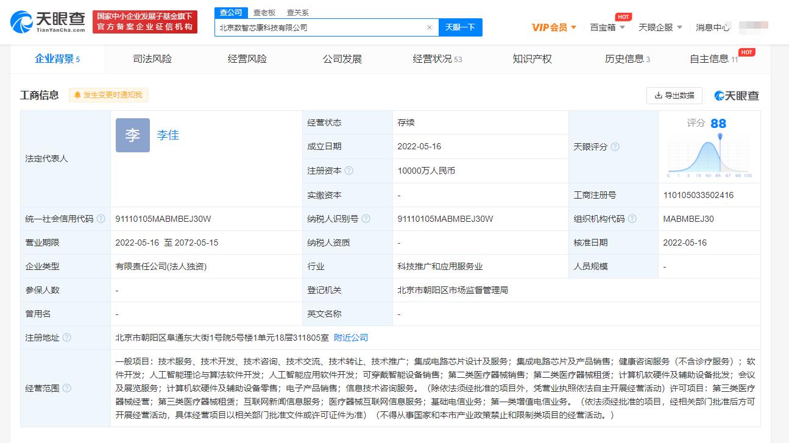Screen dimensions: 789x443
Task: Click the help icon beside 经营范围
Action: (x=67, y=388)
